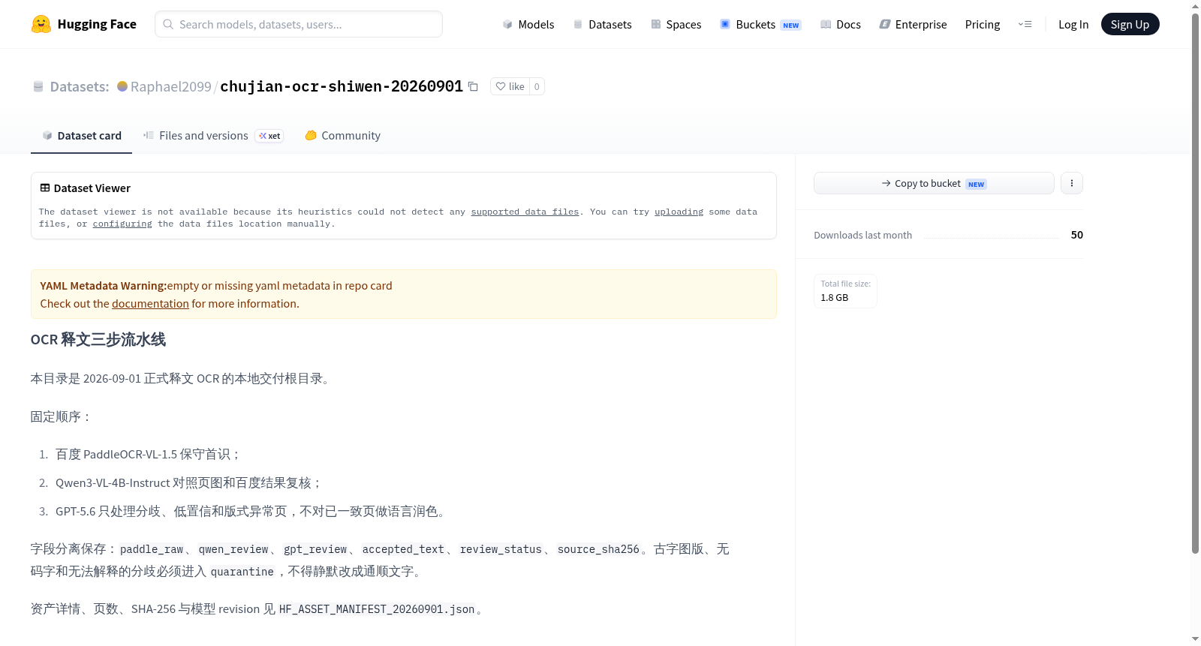The image size is (1201, 646).
Task: Switch to the Community tab
Action: (x=342, y=135)
